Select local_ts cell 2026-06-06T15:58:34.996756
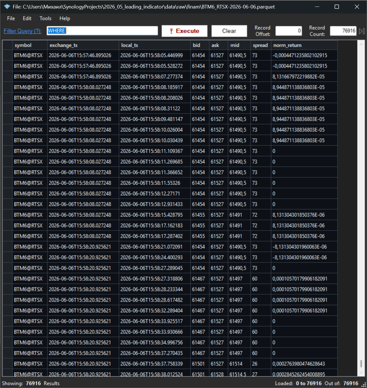The width and height of the screenshot is (367, 388). point(155,343)
